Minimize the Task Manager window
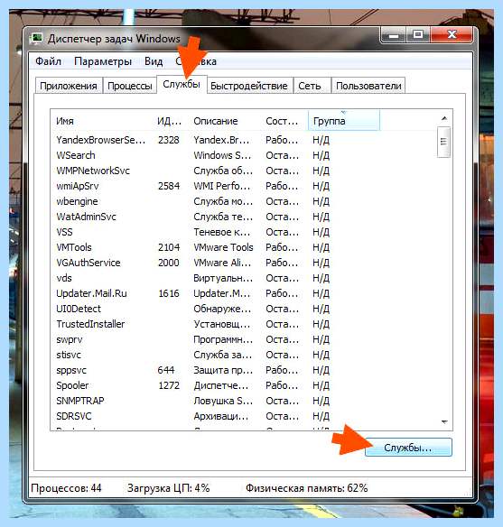The image size is (503, 527). click(x=394, y=35)
